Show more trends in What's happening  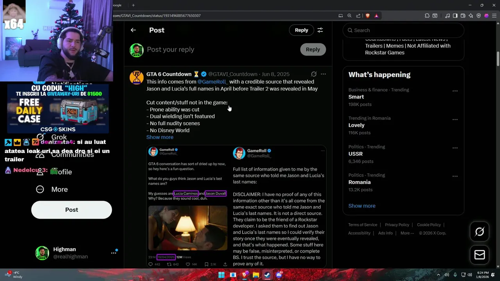click(x=362, y=206)
